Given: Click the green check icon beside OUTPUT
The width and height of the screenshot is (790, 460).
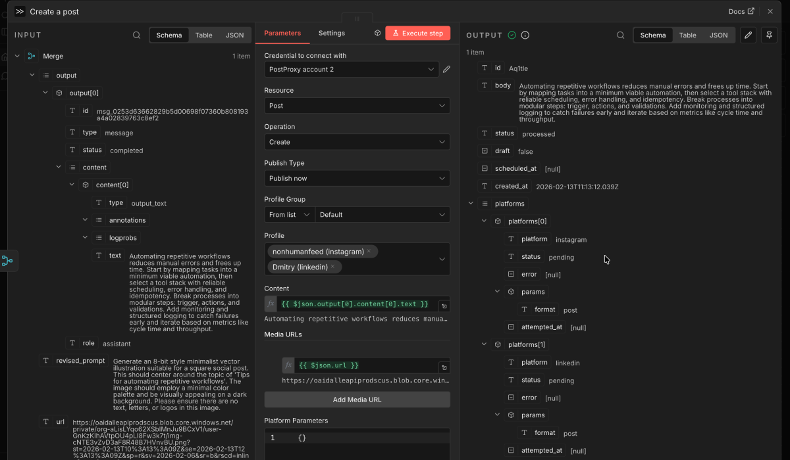Looking at the screenshot, I should (x=511, y=35).
